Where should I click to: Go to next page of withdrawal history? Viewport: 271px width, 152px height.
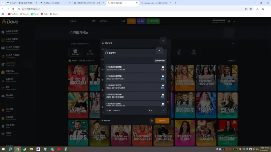coord(163,111)
